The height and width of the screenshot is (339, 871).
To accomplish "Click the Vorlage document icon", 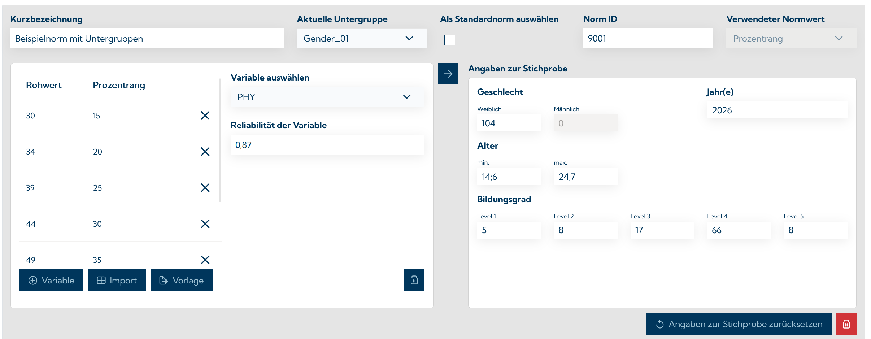I will coord(164,280).
